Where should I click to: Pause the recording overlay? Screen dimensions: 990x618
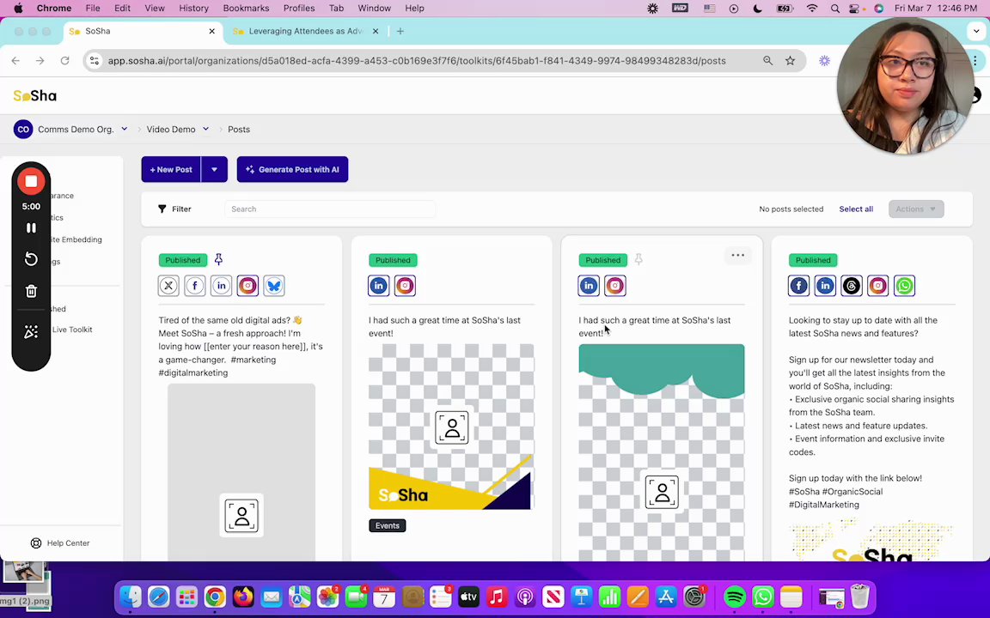[31, 227]
